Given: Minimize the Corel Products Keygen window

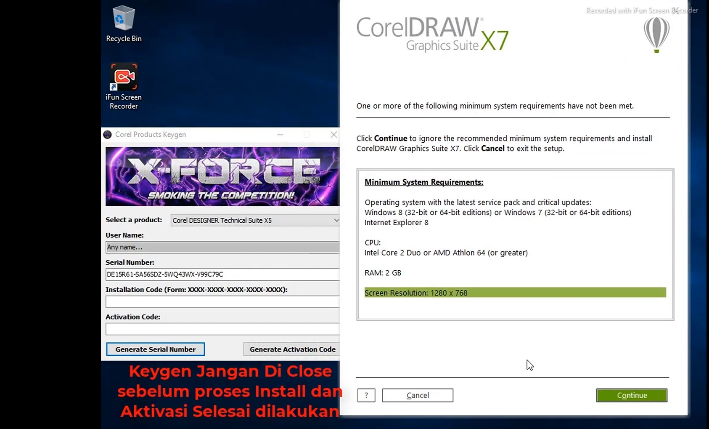Looking at the screenshot, I should point(280,135).
